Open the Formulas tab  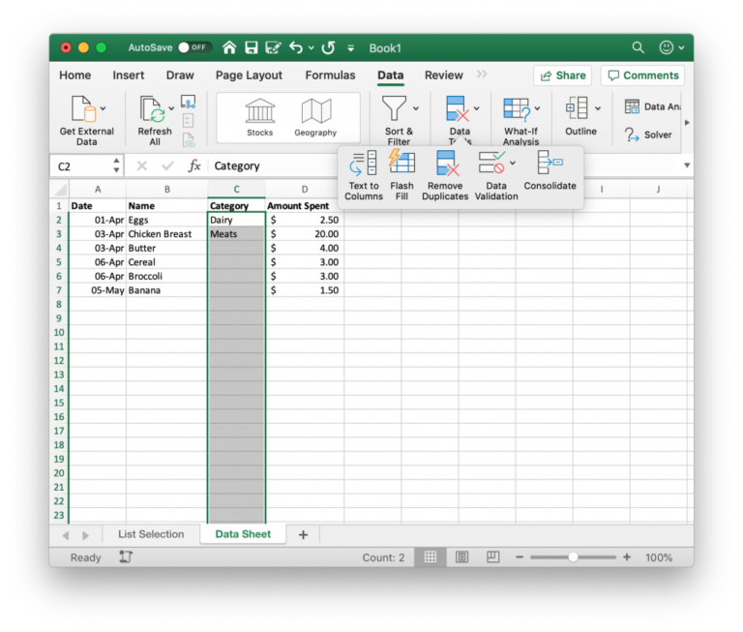tap(330, 75)
